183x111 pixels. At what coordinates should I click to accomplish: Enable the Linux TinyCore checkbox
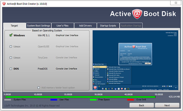pyautogui.click(x=11, y=57)
